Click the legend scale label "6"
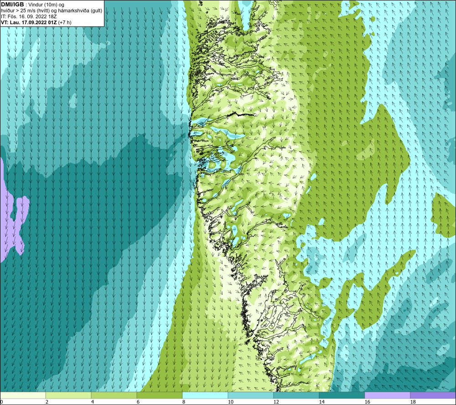Viewport: 456px width, 405px height. pos(138,402)
